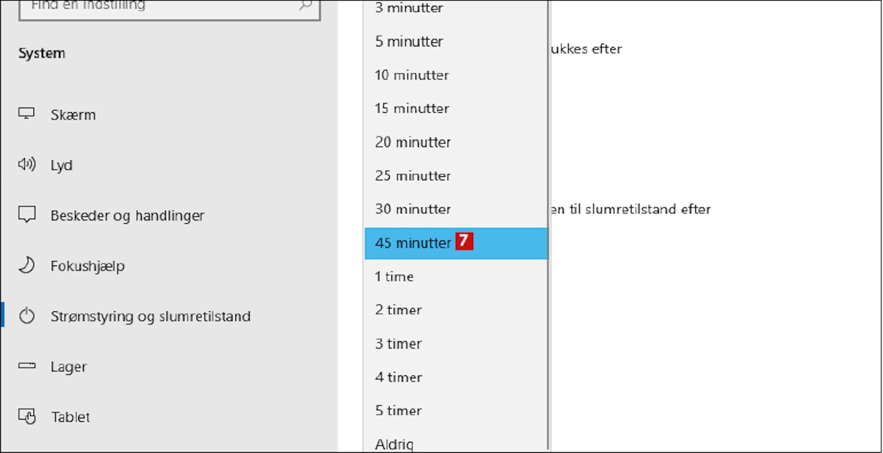Choose 45 minutter in the dropdown list
The image size is (883, 453).
pyautogui.click(x=456, y=243)
